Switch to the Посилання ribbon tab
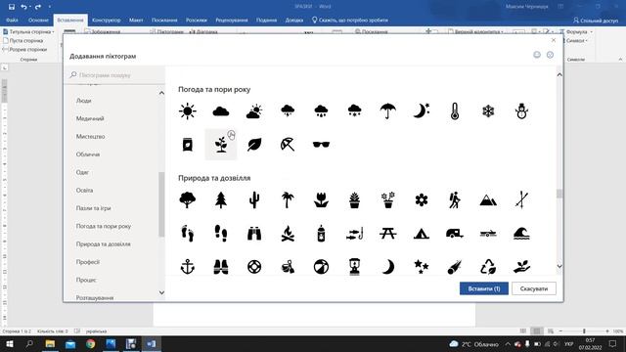This screenshot has height=352, width=626. point(164,20)
